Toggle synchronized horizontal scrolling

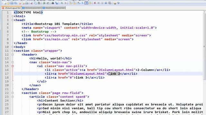(x=74, y=3)
